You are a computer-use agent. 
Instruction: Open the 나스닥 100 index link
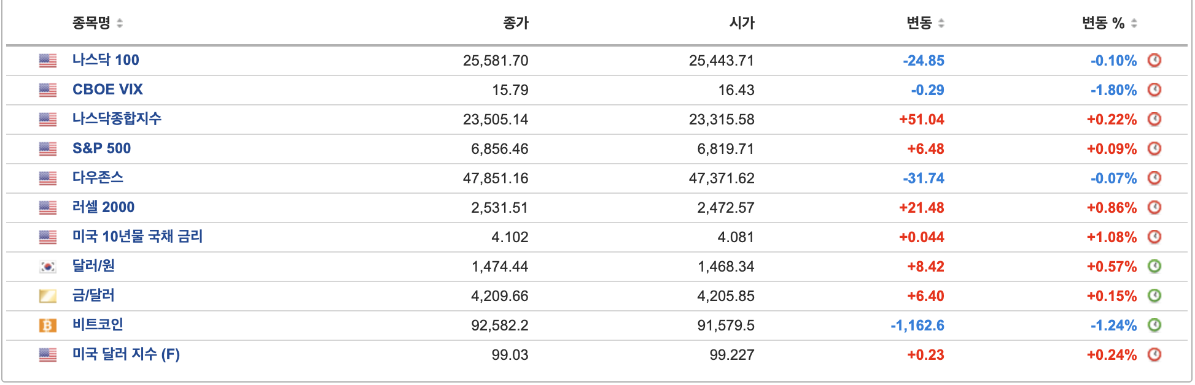[x=106, y=60]
